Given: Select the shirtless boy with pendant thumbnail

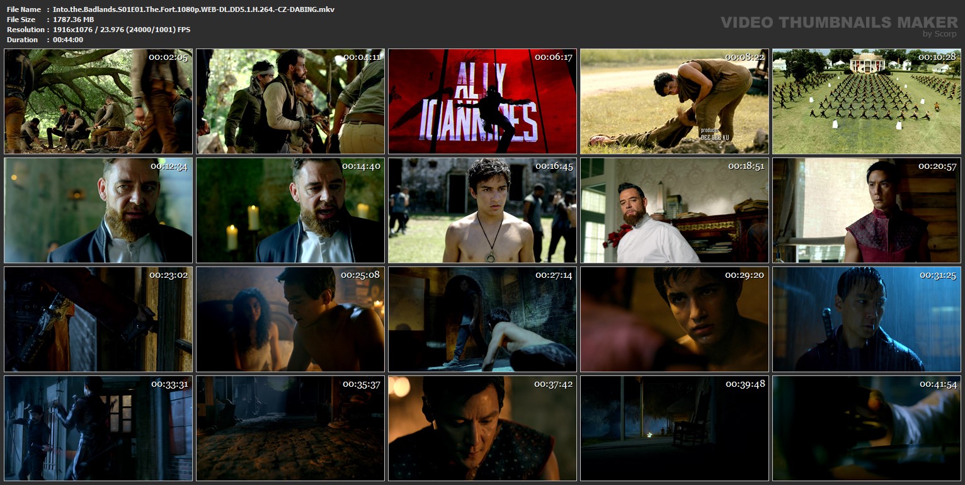Looking at the screenshot, I should [x=482, y=210].
